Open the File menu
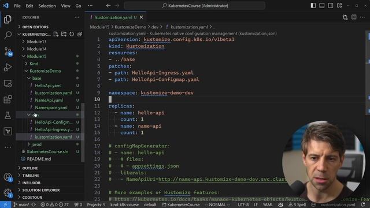 coord(17,6)
